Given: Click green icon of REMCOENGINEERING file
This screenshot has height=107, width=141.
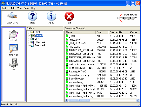Looking at the screenshot, I should coord(67,68).
